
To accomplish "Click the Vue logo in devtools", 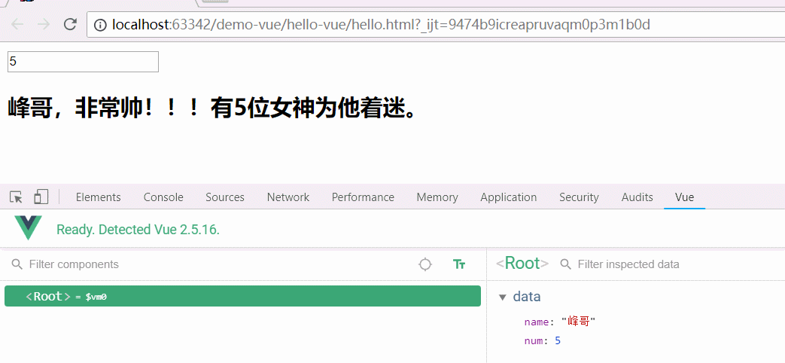I will click(29, 228).
